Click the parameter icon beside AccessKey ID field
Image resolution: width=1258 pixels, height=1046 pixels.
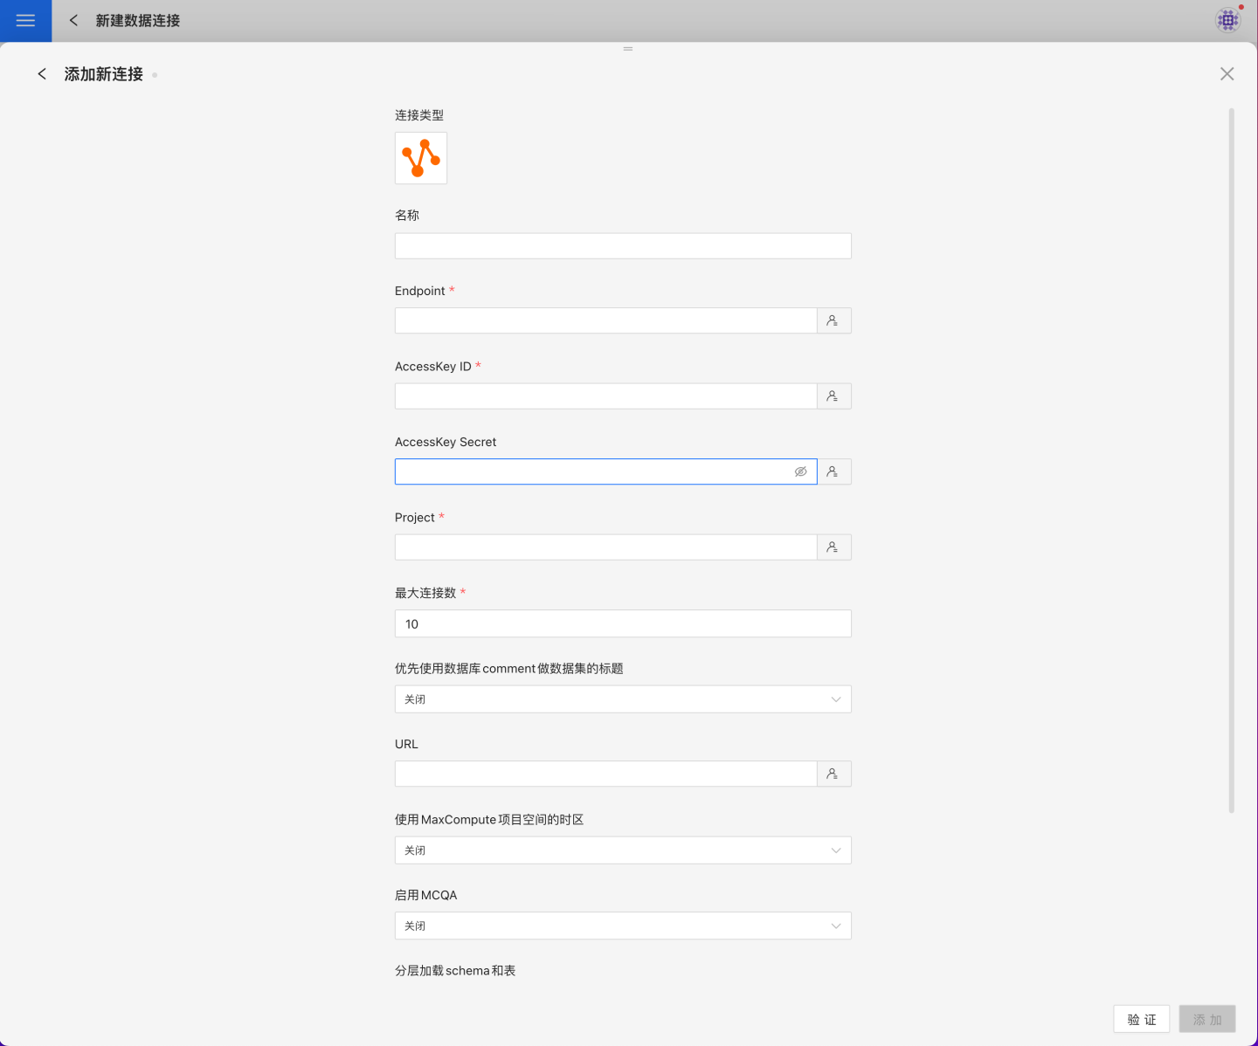pos(833,396)
